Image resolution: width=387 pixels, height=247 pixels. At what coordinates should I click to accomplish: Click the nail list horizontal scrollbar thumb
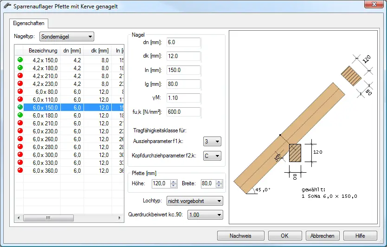click(x=48, y=218)
